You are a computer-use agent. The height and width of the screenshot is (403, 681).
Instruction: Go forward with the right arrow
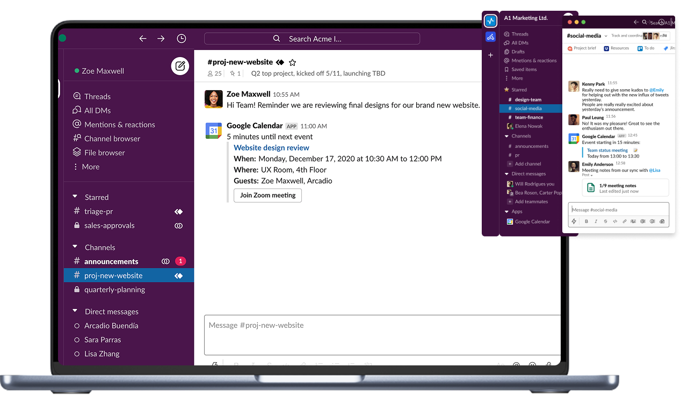point(161,39)
